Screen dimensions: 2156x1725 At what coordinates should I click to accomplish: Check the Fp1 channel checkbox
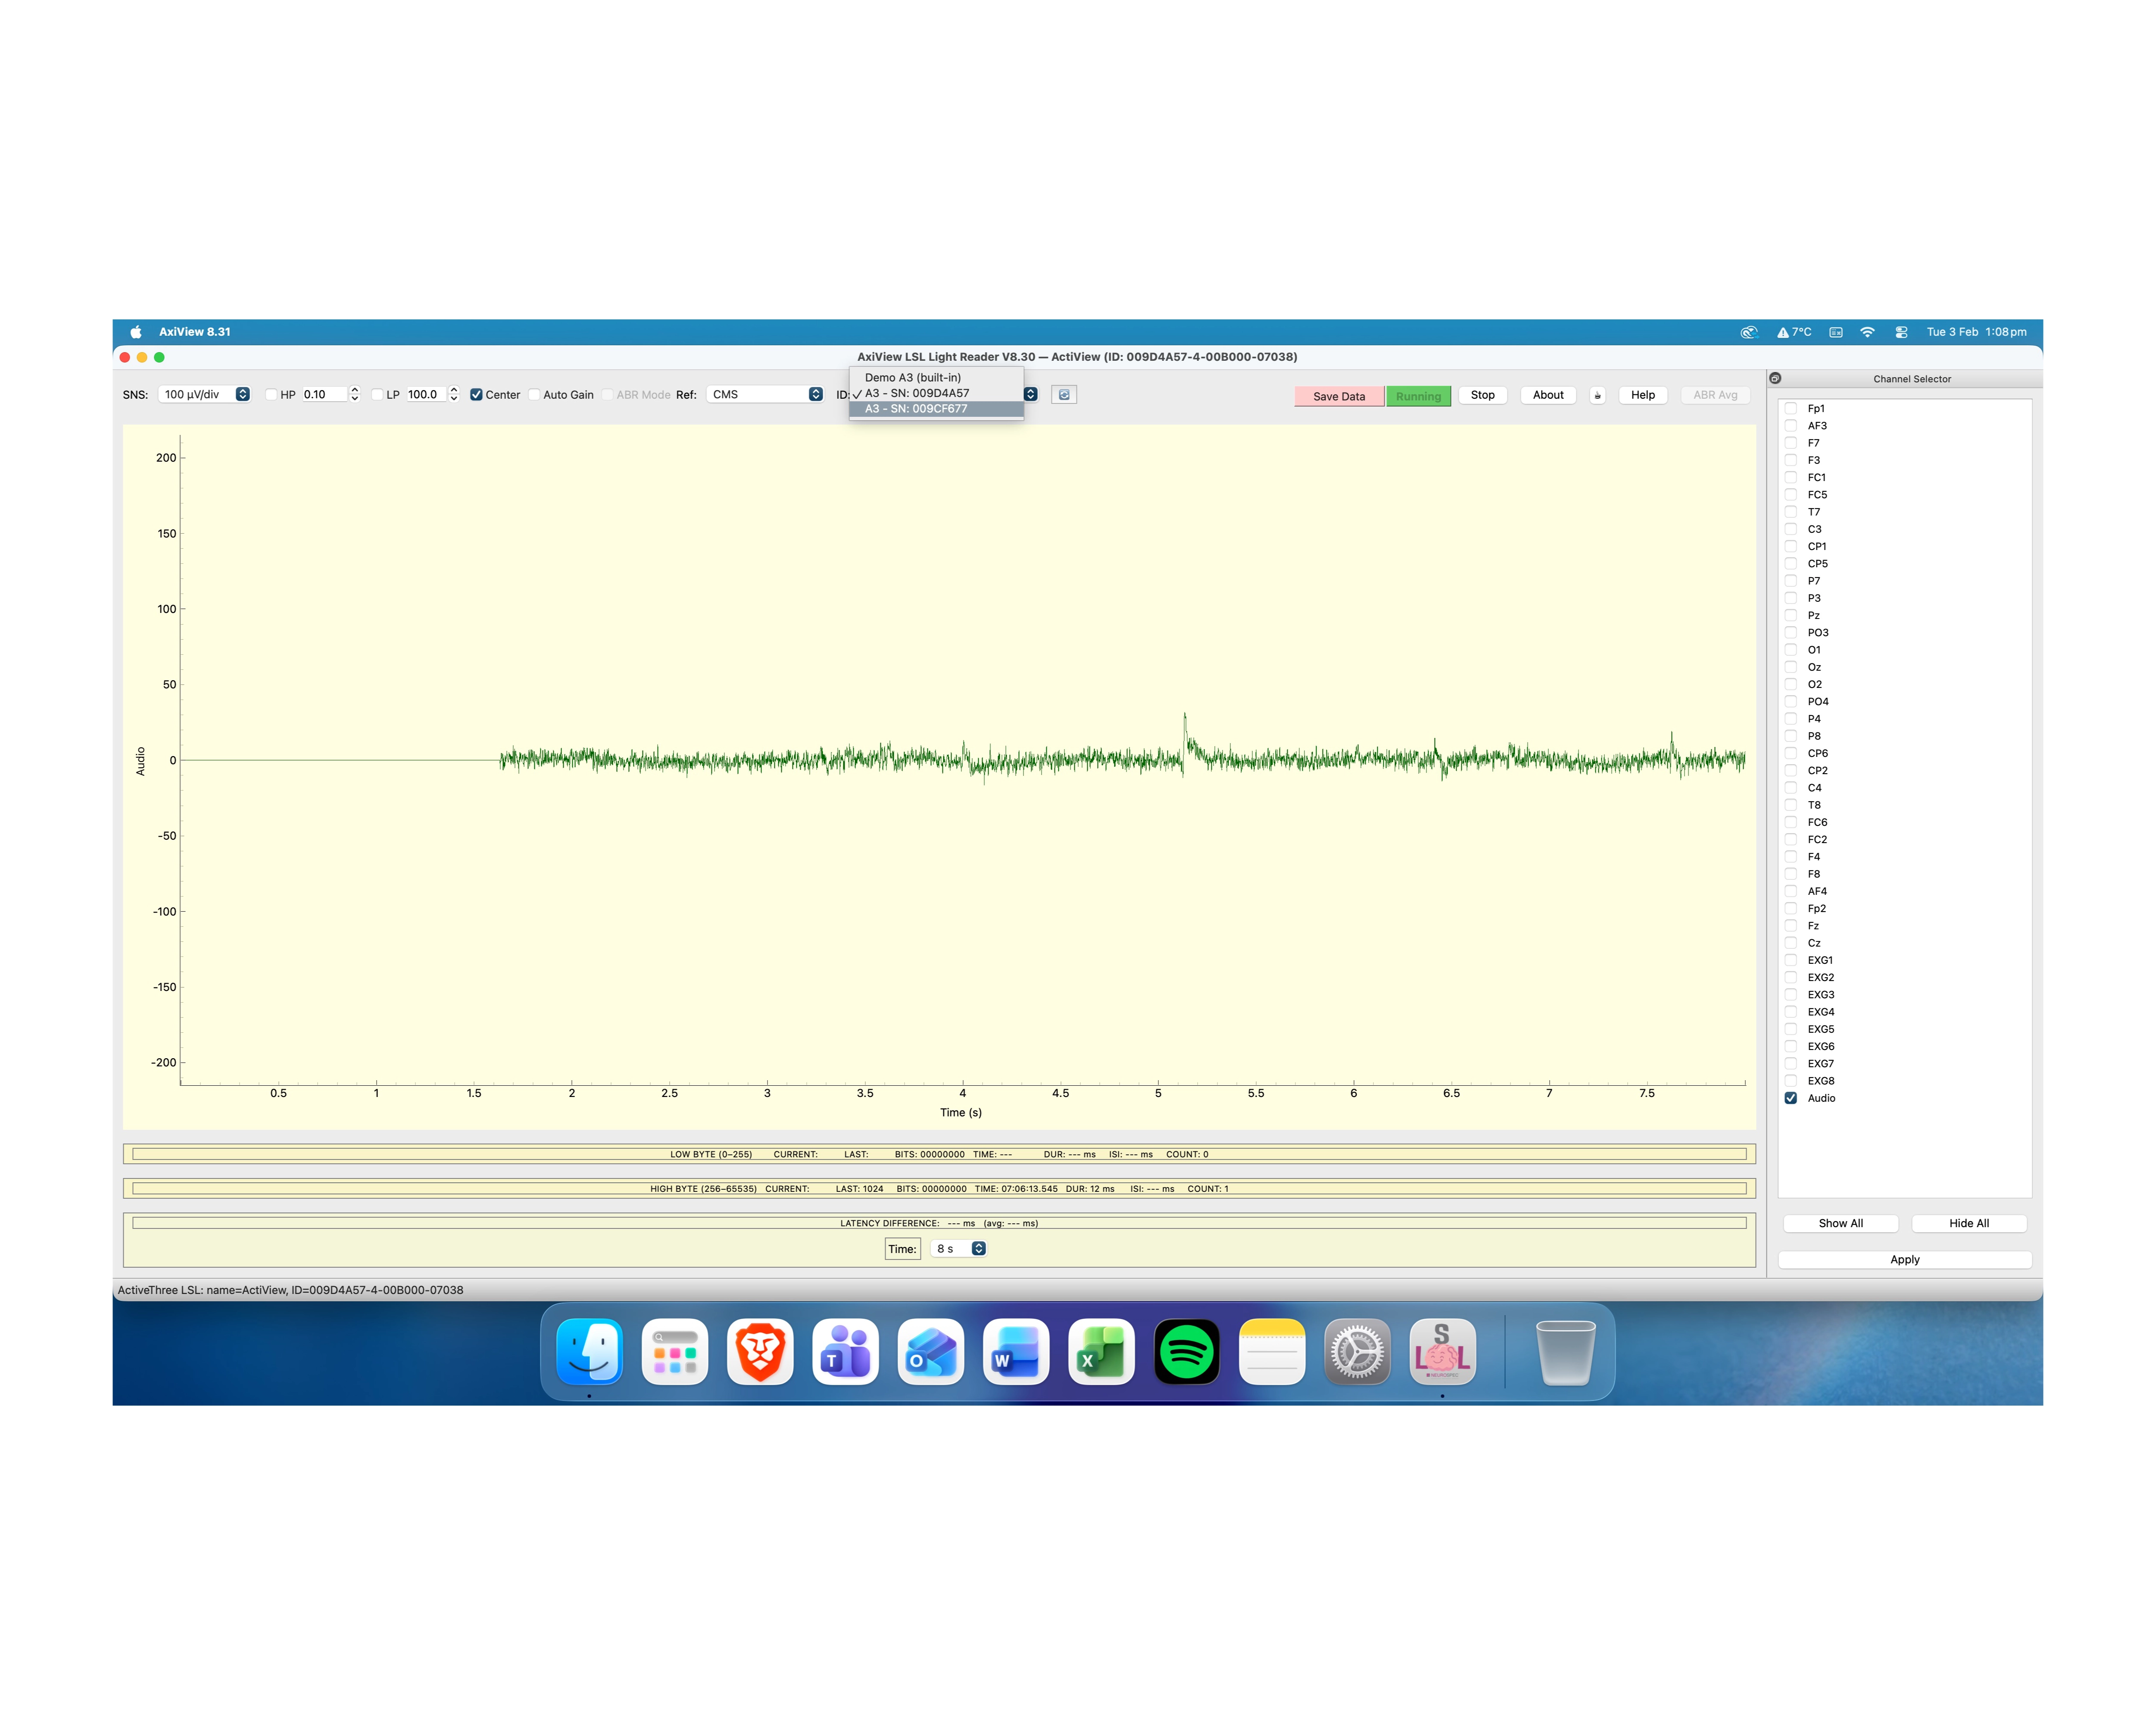(x=1790, y=408)
